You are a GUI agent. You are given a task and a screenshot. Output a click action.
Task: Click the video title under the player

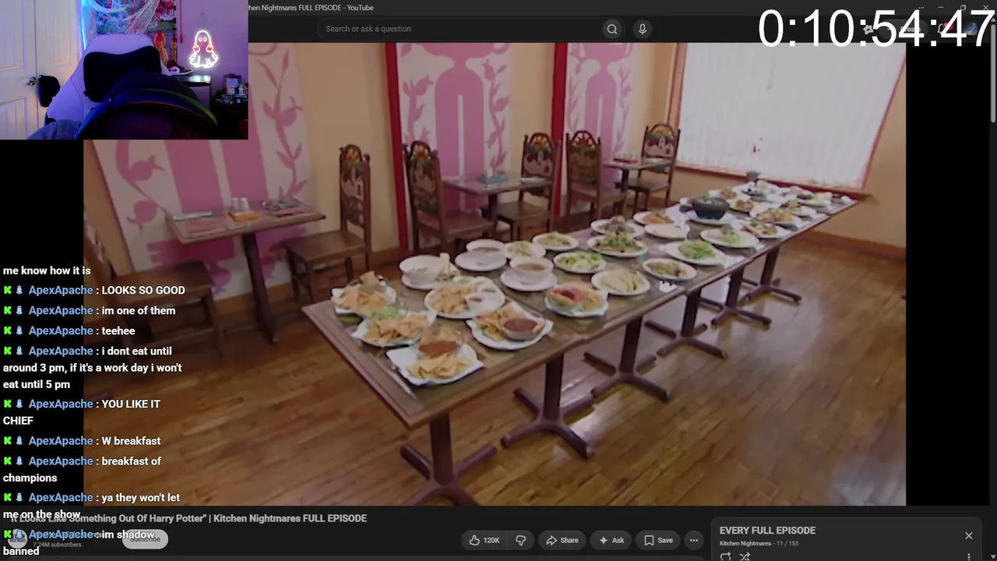[x=188, y=518]
